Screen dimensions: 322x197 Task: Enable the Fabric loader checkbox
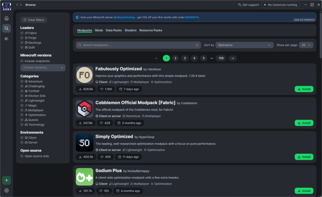coord(22,33)
